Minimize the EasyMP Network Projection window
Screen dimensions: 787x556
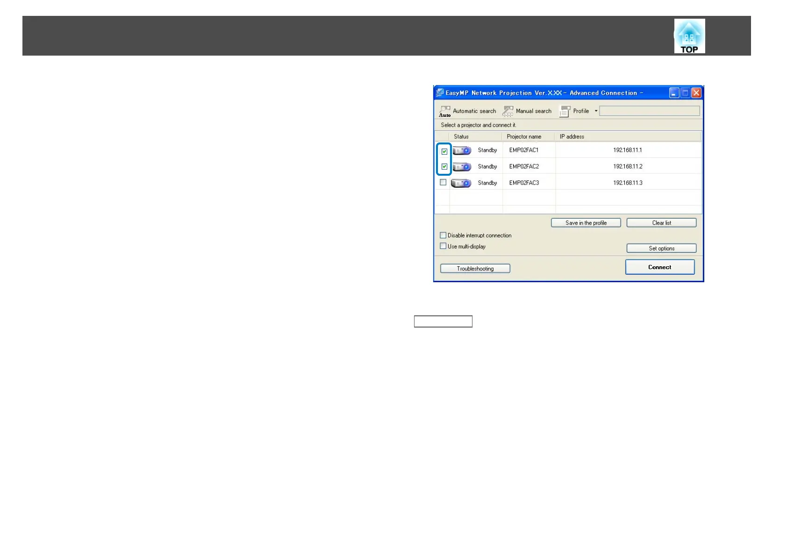674,93
